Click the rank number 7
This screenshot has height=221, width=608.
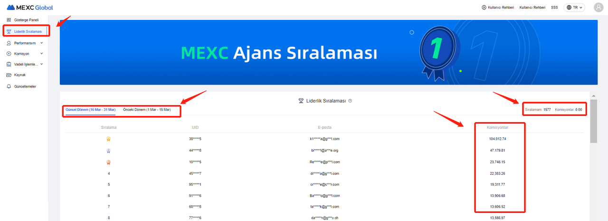(x=109, y=207)
